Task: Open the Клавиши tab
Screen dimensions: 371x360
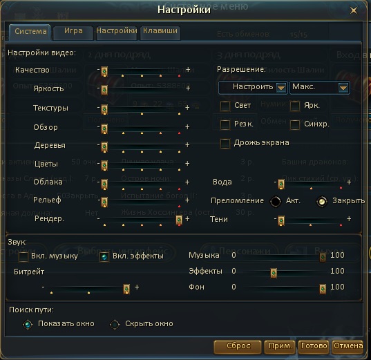Action: (160, 32)
